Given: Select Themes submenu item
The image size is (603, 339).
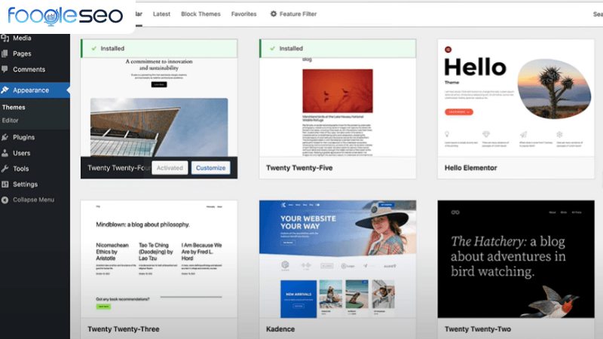Looking at the screenshot, I should [14, 107].
